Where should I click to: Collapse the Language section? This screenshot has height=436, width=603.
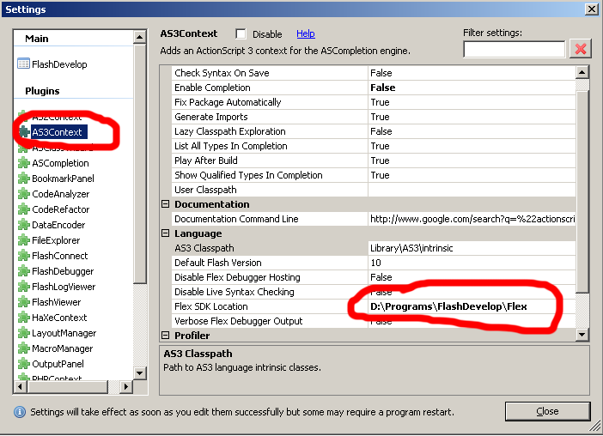click(166, 233)
